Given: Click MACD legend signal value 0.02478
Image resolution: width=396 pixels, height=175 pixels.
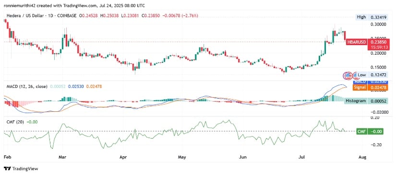Looking at the screenshot, I should pos(94,86).
